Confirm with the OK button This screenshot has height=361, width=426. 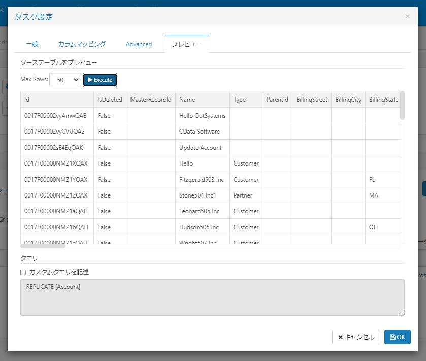(x=397, y=337)
